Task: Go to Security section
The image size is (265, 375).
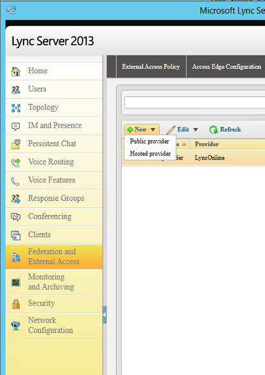Action: 54,304
